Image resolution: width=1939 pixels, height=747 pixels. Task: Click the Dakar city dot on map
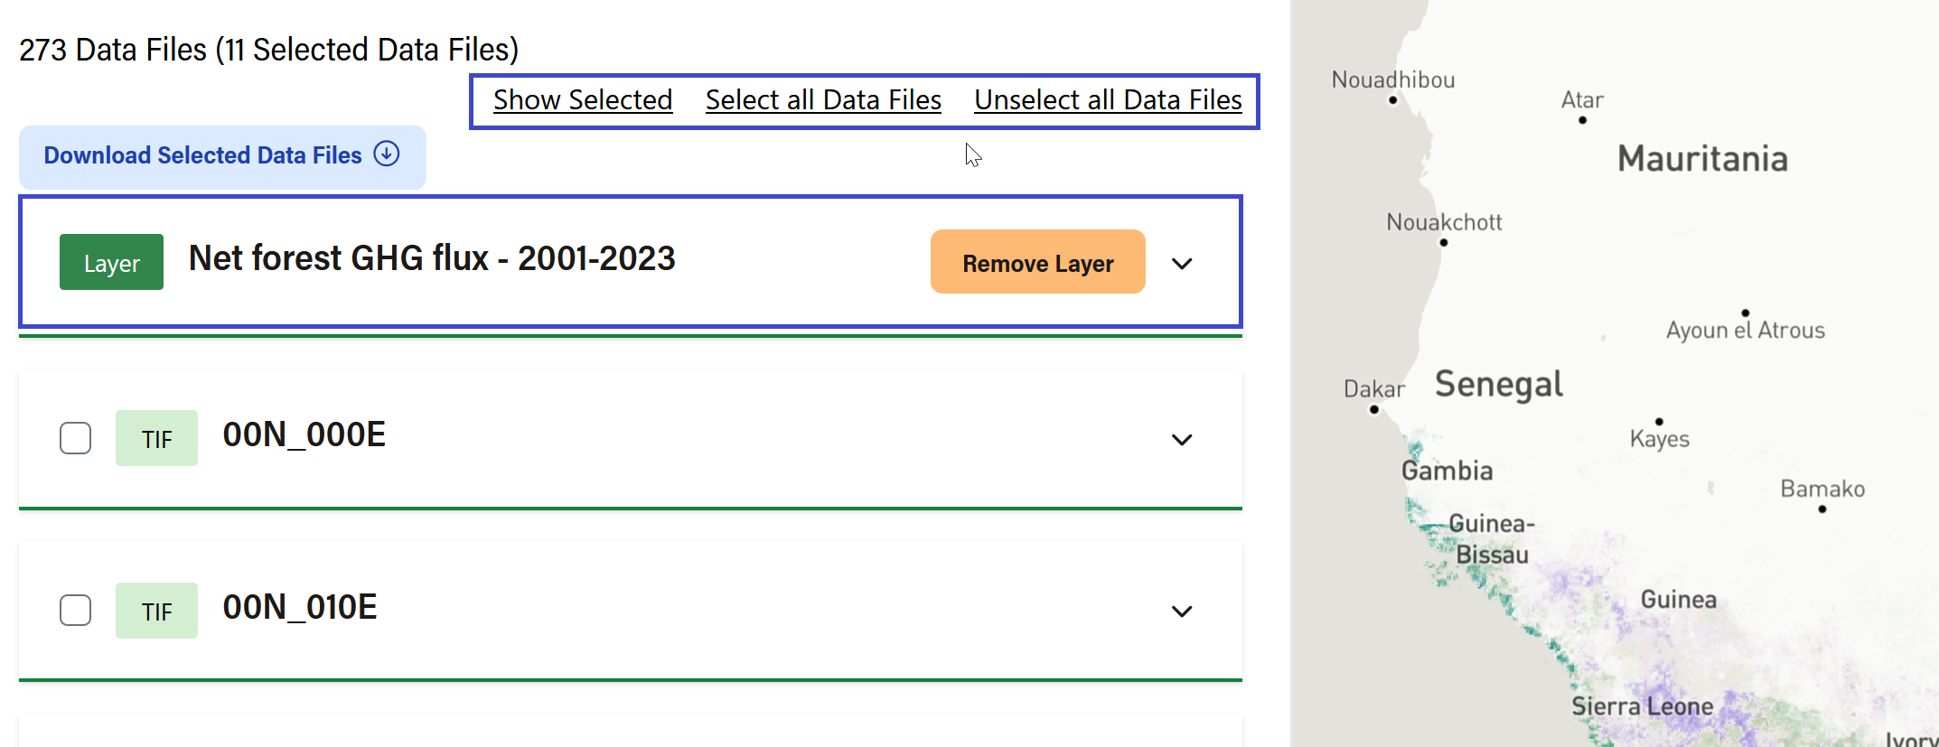(1374, 410)
